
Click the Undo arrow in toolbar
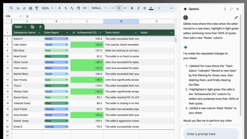(18, 8)
